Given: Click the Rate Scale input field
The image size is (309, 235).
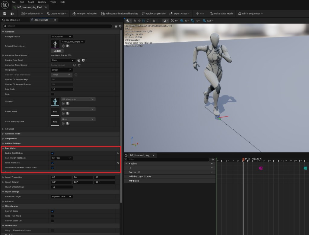Looking at the screenshot, I should (62, 89).
